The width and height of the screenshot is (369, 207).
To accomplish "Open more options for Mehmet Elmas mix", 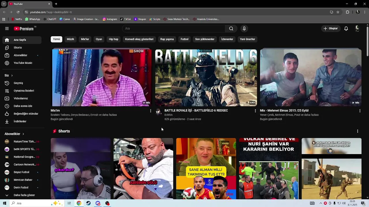I will point(360,111).
